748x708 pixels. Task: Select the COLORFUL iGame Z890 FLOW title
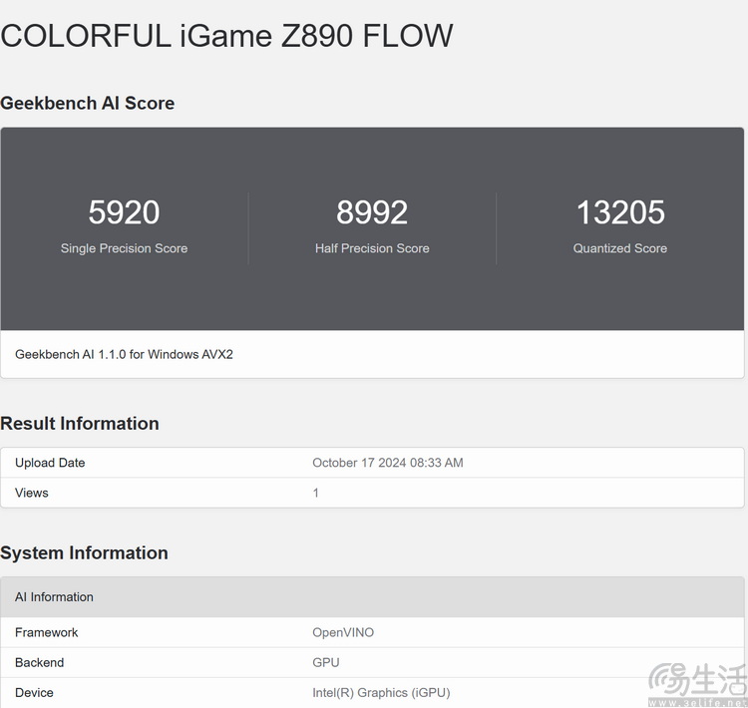pyautogui.click(x=226, y=36)
